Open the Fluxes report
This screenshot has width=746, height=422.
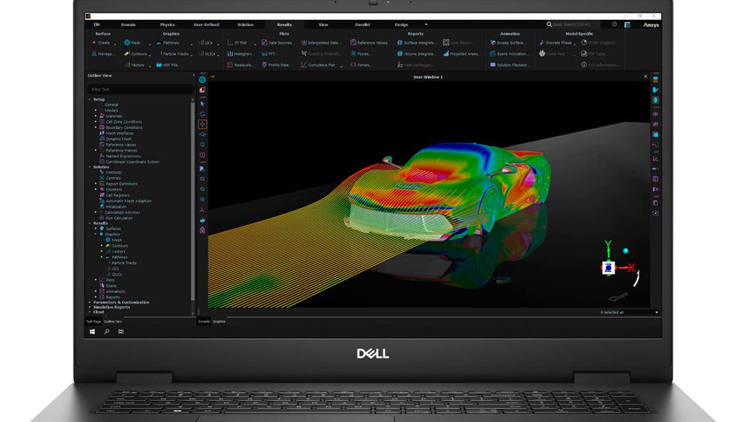point(361,53)
